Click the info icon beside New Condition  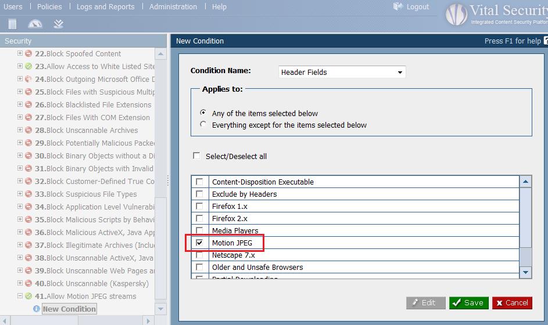[x=37, y=309]
